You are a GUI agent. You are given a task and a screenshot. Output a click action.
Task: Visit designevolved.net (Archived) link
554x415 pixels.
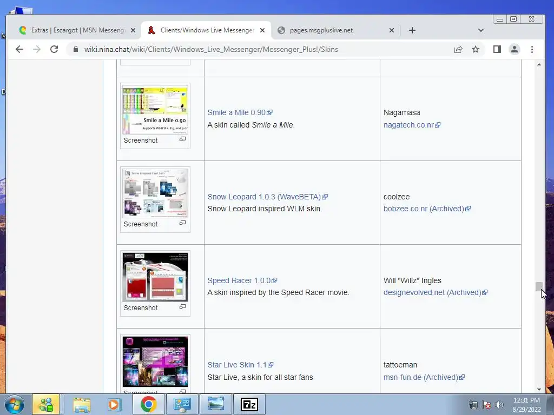[x=436, y=292]
